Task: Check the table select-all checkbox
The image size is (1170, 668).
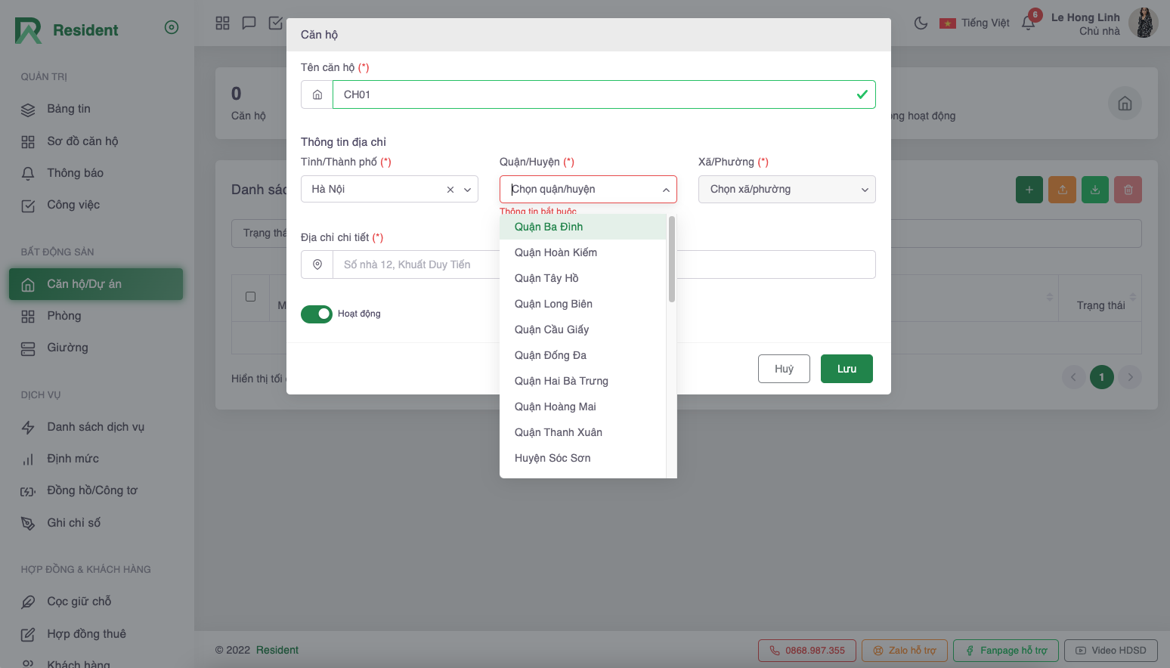Action: [251, 297]
